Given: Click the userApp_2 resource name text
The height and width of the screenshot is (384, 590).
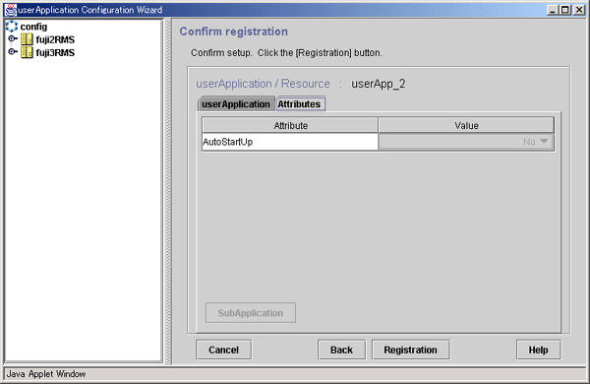Looking at the screenshot, I should click(x=379, y=84).
